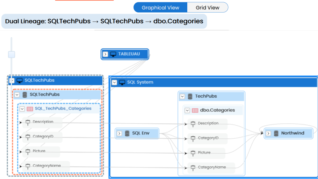
Task: Click the column icon for Picture in SQL_TechPubs_Categories
Action: click(28, 151)
